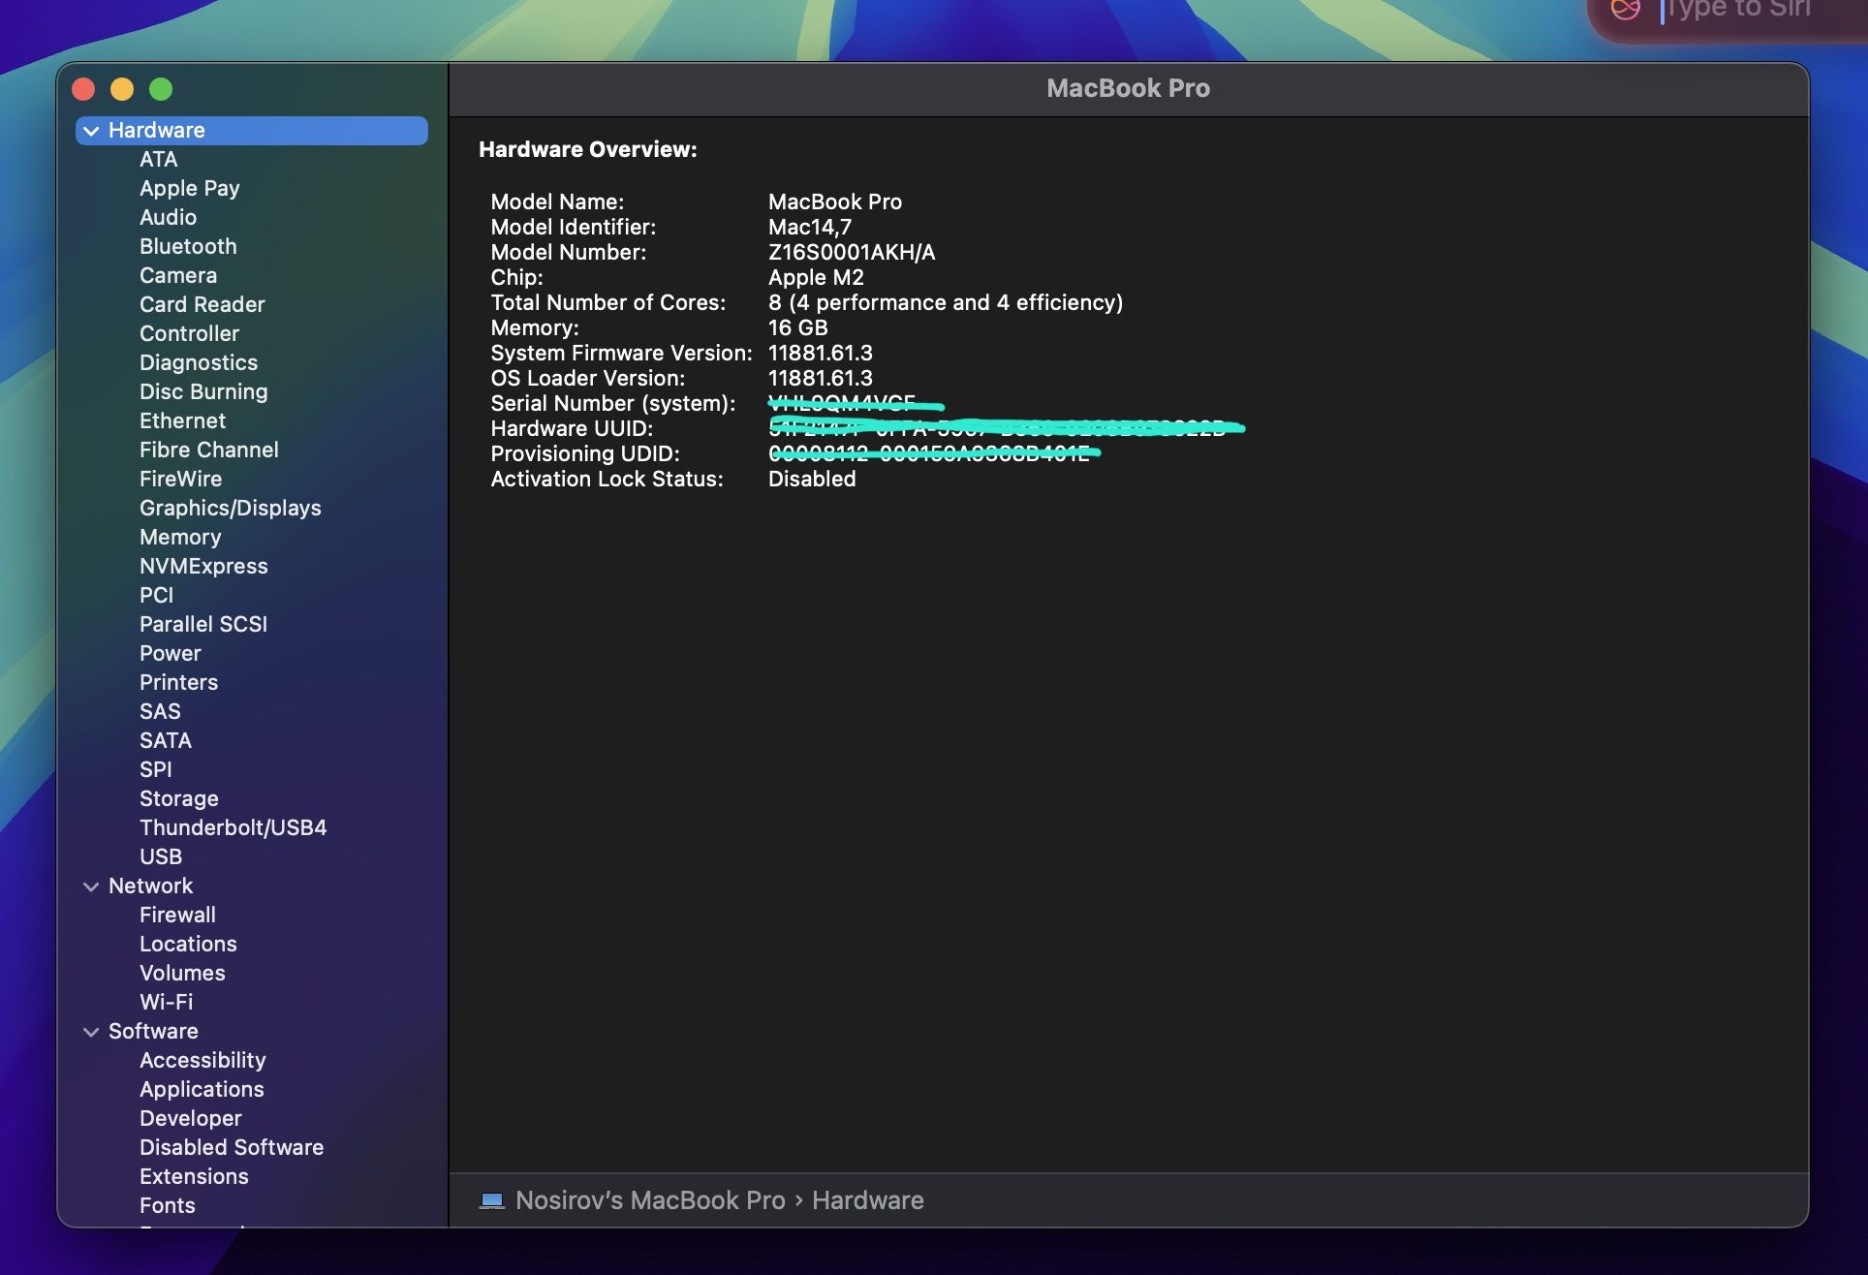Open the USB entry
Screen dimensions: 1868x1275
(160, 857)
